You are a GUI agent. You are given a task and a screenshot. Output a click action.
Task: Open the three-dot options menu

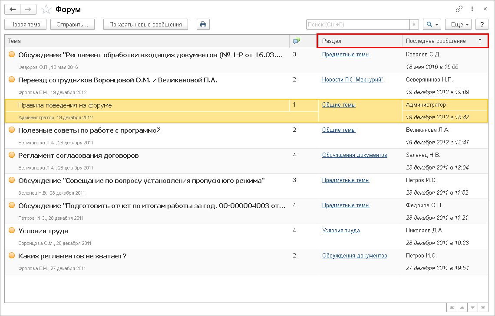pos(472,9)
